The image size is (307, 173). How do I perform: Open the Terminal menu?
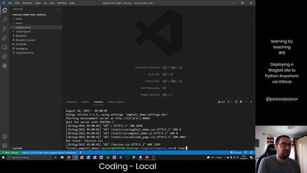click(62, 3)
